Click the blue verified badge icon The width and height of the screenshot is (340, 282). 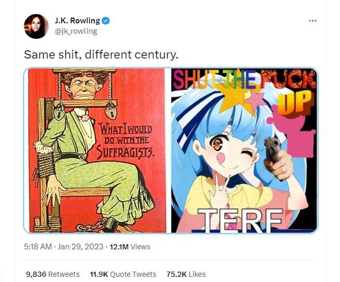click(x=106, y=21)
